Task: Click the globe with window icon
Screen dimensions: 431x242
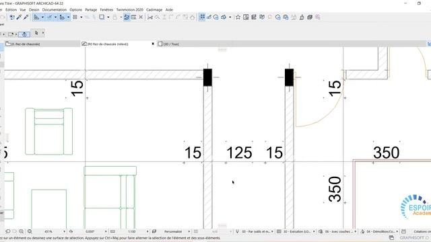Action: point(286,17)
